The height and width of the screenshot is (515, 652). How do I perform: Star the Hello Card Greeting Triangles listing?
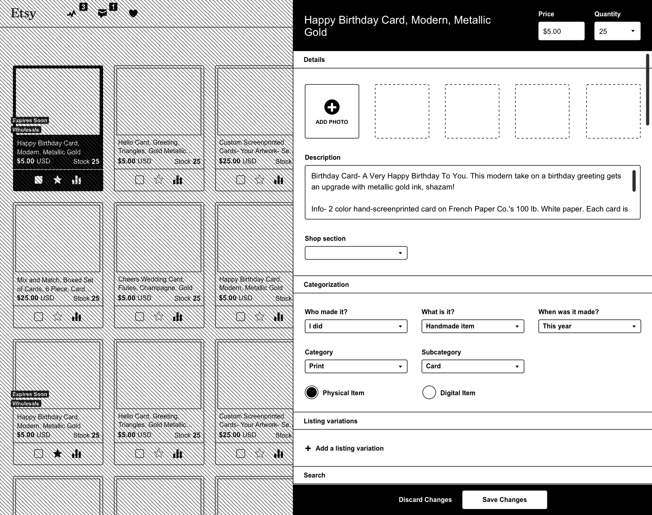pos(159,179)
